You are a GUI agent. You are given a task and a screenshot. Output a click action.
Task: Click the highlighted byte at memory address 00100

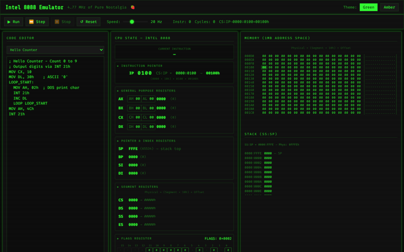[264, 67]
